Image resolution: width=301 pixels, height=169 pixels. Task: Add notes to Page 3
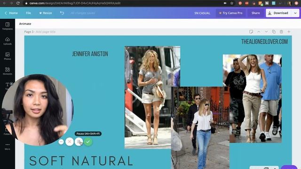pyautogui.click(x=251, y=32)
